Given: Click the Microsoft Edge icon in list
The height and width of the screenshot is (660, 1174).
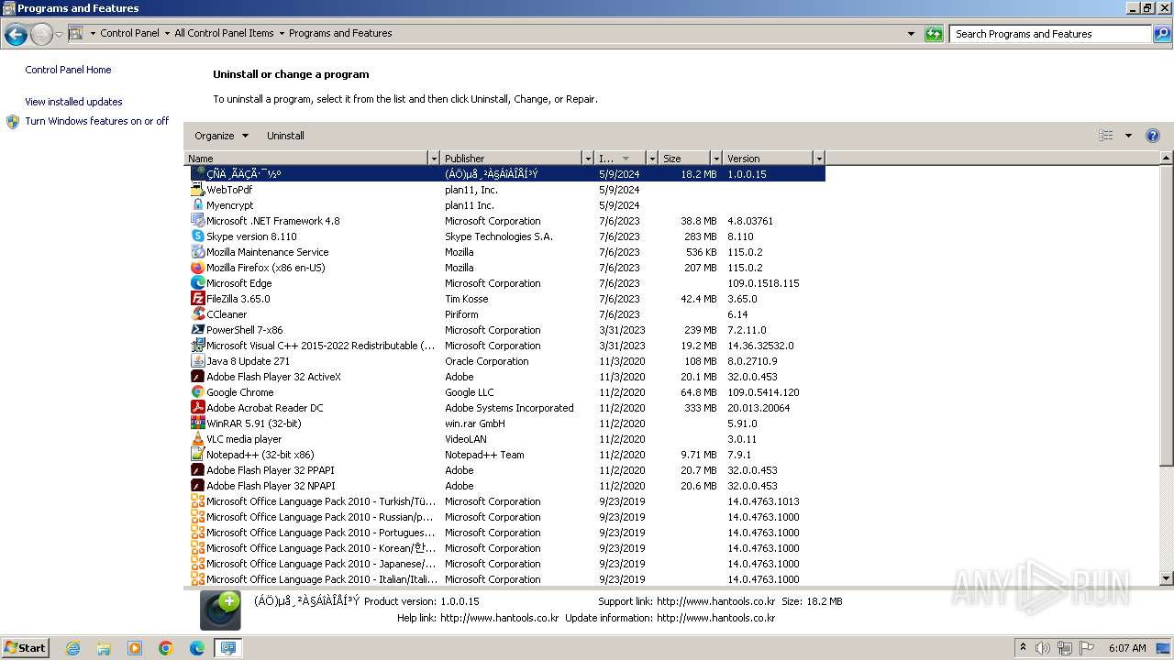Looking at the screenshot, I should coord(197,283).
